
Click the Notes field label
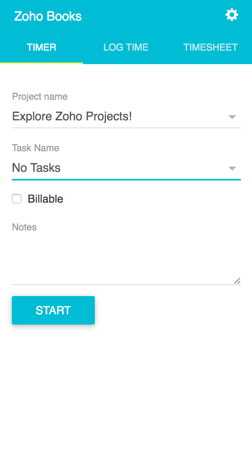pos(24,227)
